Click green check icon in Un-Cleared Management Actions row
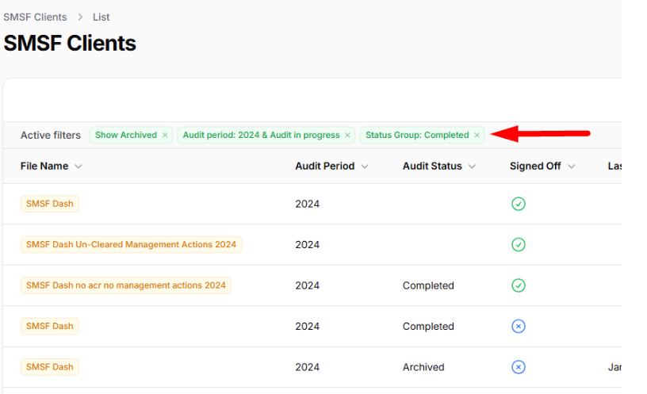647x394 pixels. [x=518, y=245]
